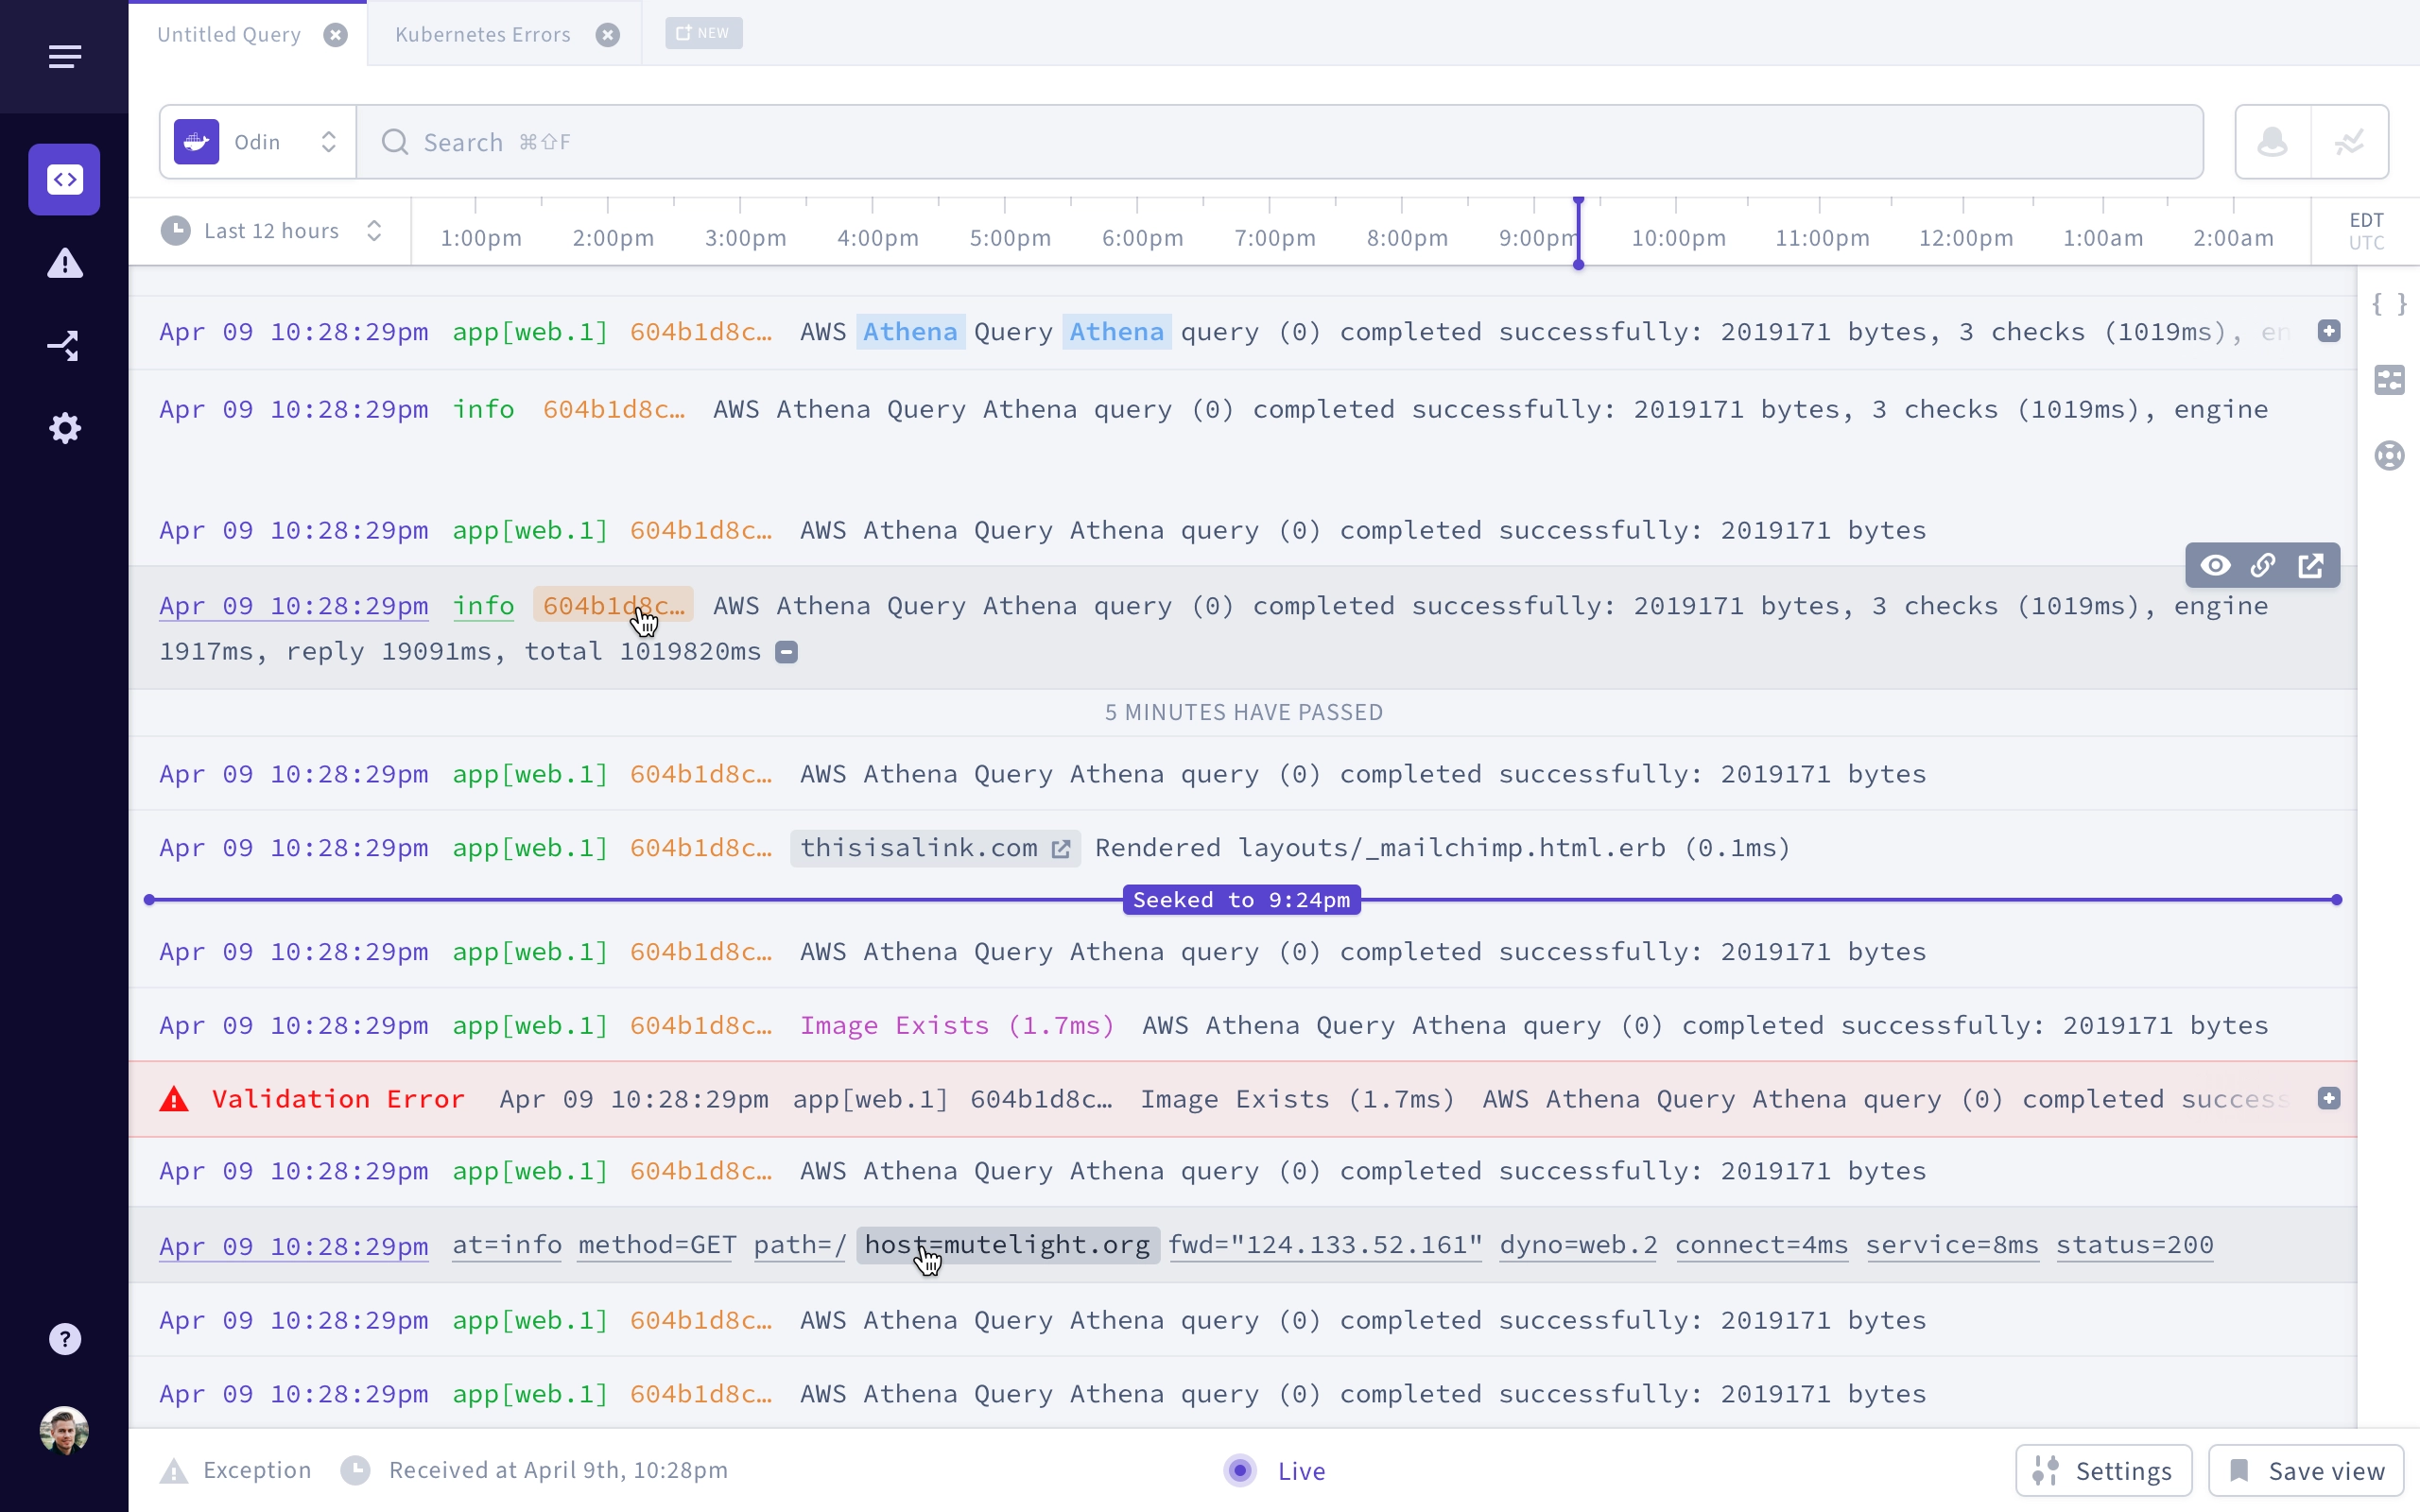Collapse the expanded log line after 1019820ms

pyautogui.click(x=787, y=653)
